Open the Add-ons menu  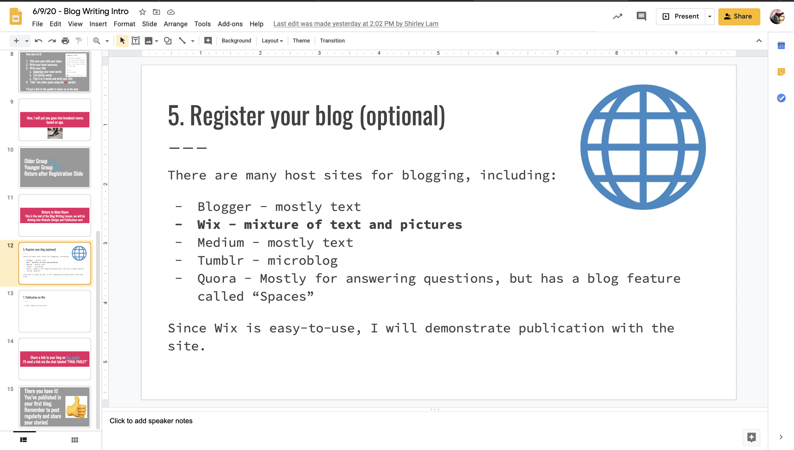pos(230,24)
